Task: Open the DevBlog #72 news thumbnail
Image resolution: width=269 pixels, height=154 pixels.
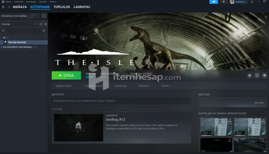Action: click(x=79, y=128)
